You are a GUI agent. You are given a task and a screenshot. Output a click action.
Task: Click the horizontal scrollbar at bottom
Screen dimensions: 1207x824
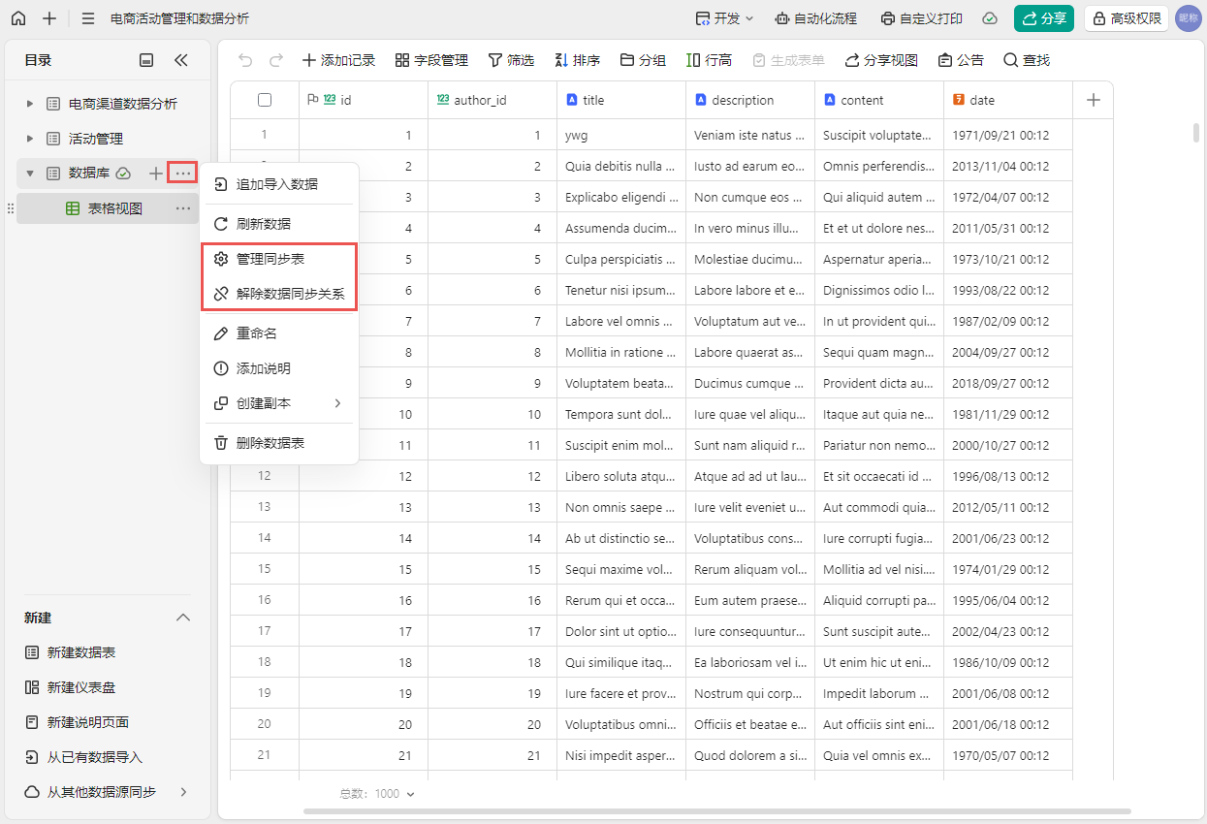click(716, 810)
